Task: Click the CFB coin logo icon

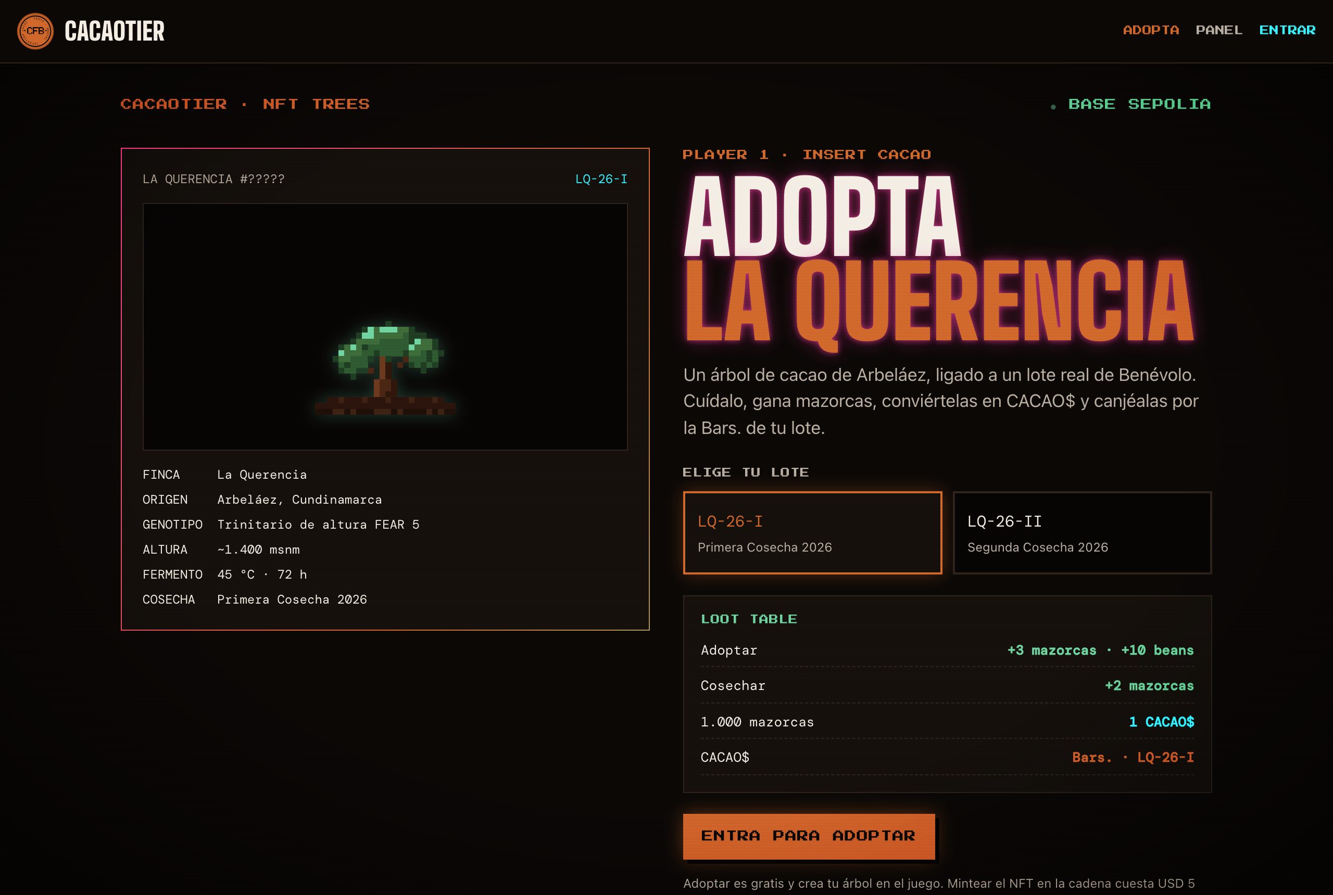Action: (x=35, y=31)
